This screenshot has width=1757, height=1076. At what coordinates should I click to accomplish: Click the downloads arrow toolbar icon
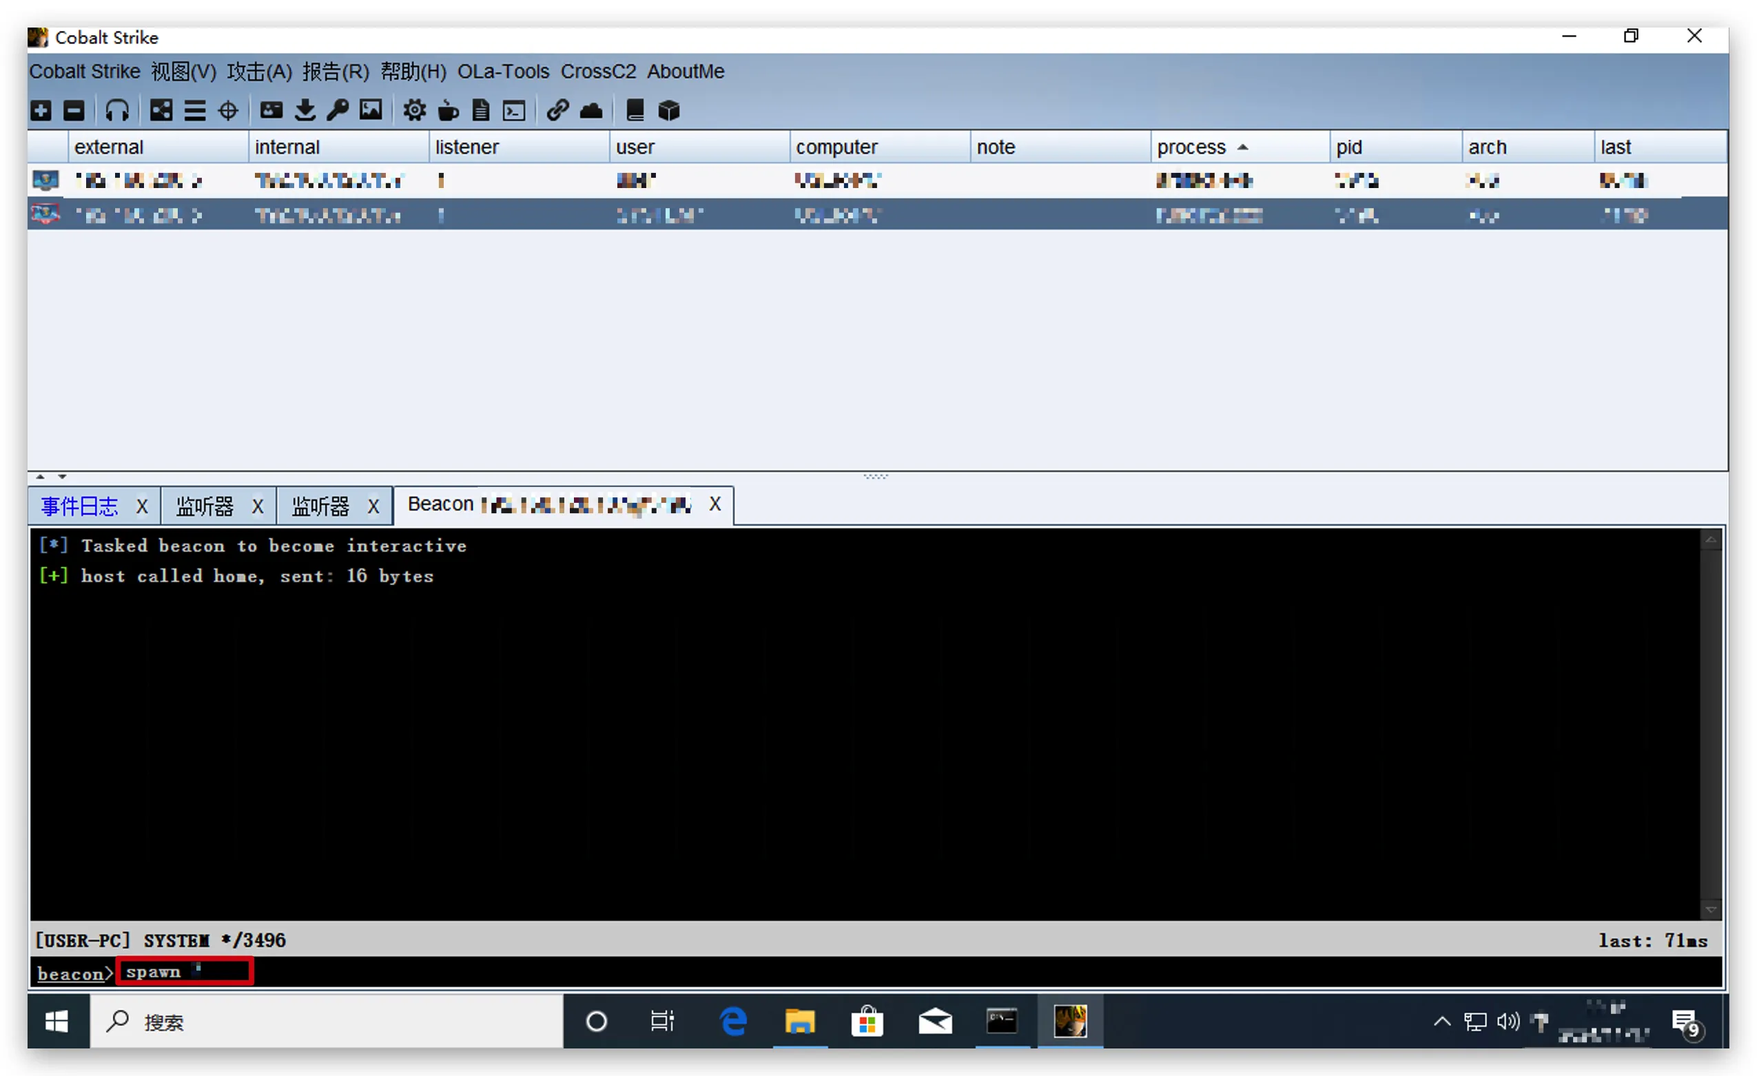click(x=305, y=110)
